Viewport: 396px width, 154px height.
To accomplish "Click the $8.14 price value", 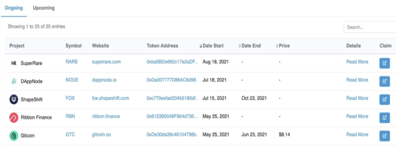I will [x=284, y=135].
